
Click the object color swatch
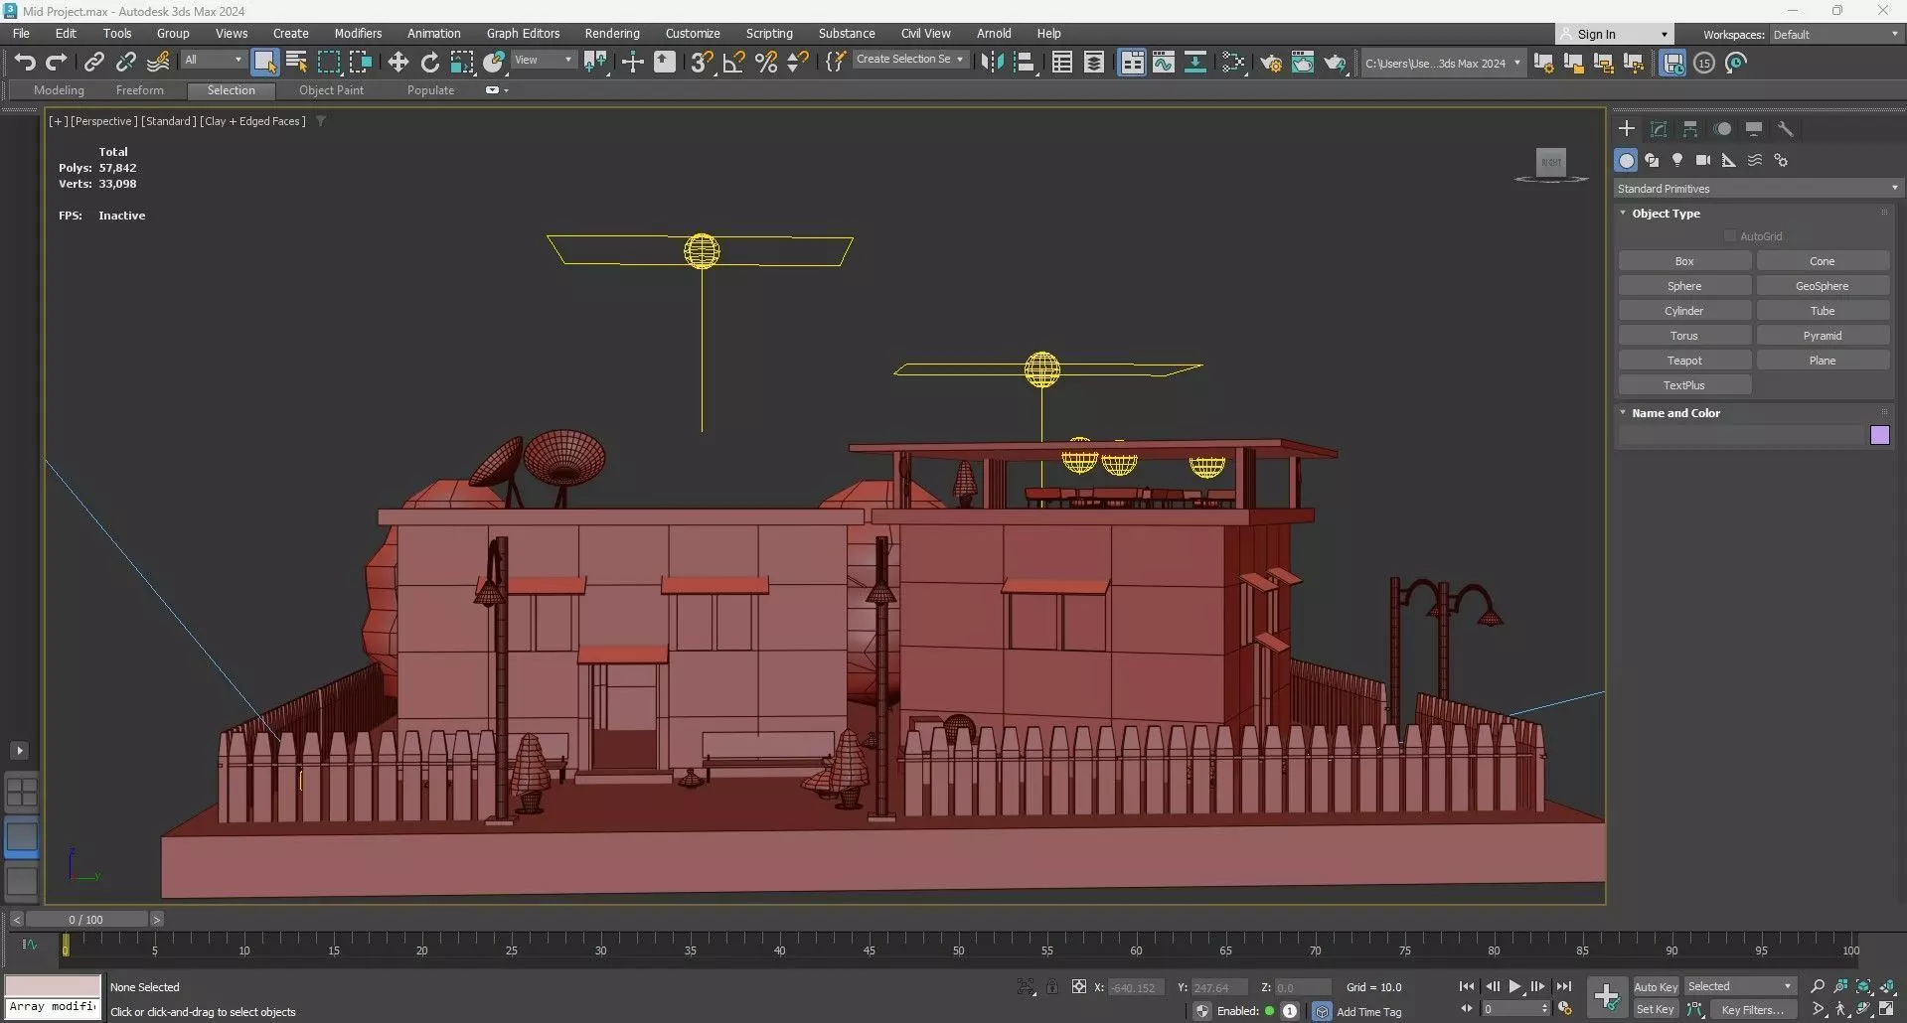tap(1879, 435)
